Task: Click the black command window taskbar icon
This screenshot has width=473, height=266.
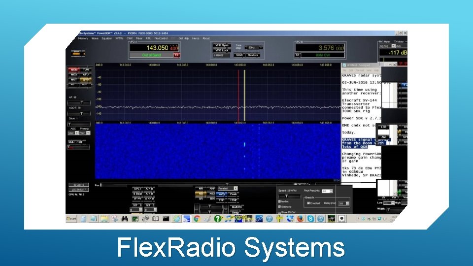Action: coord(166,219)
